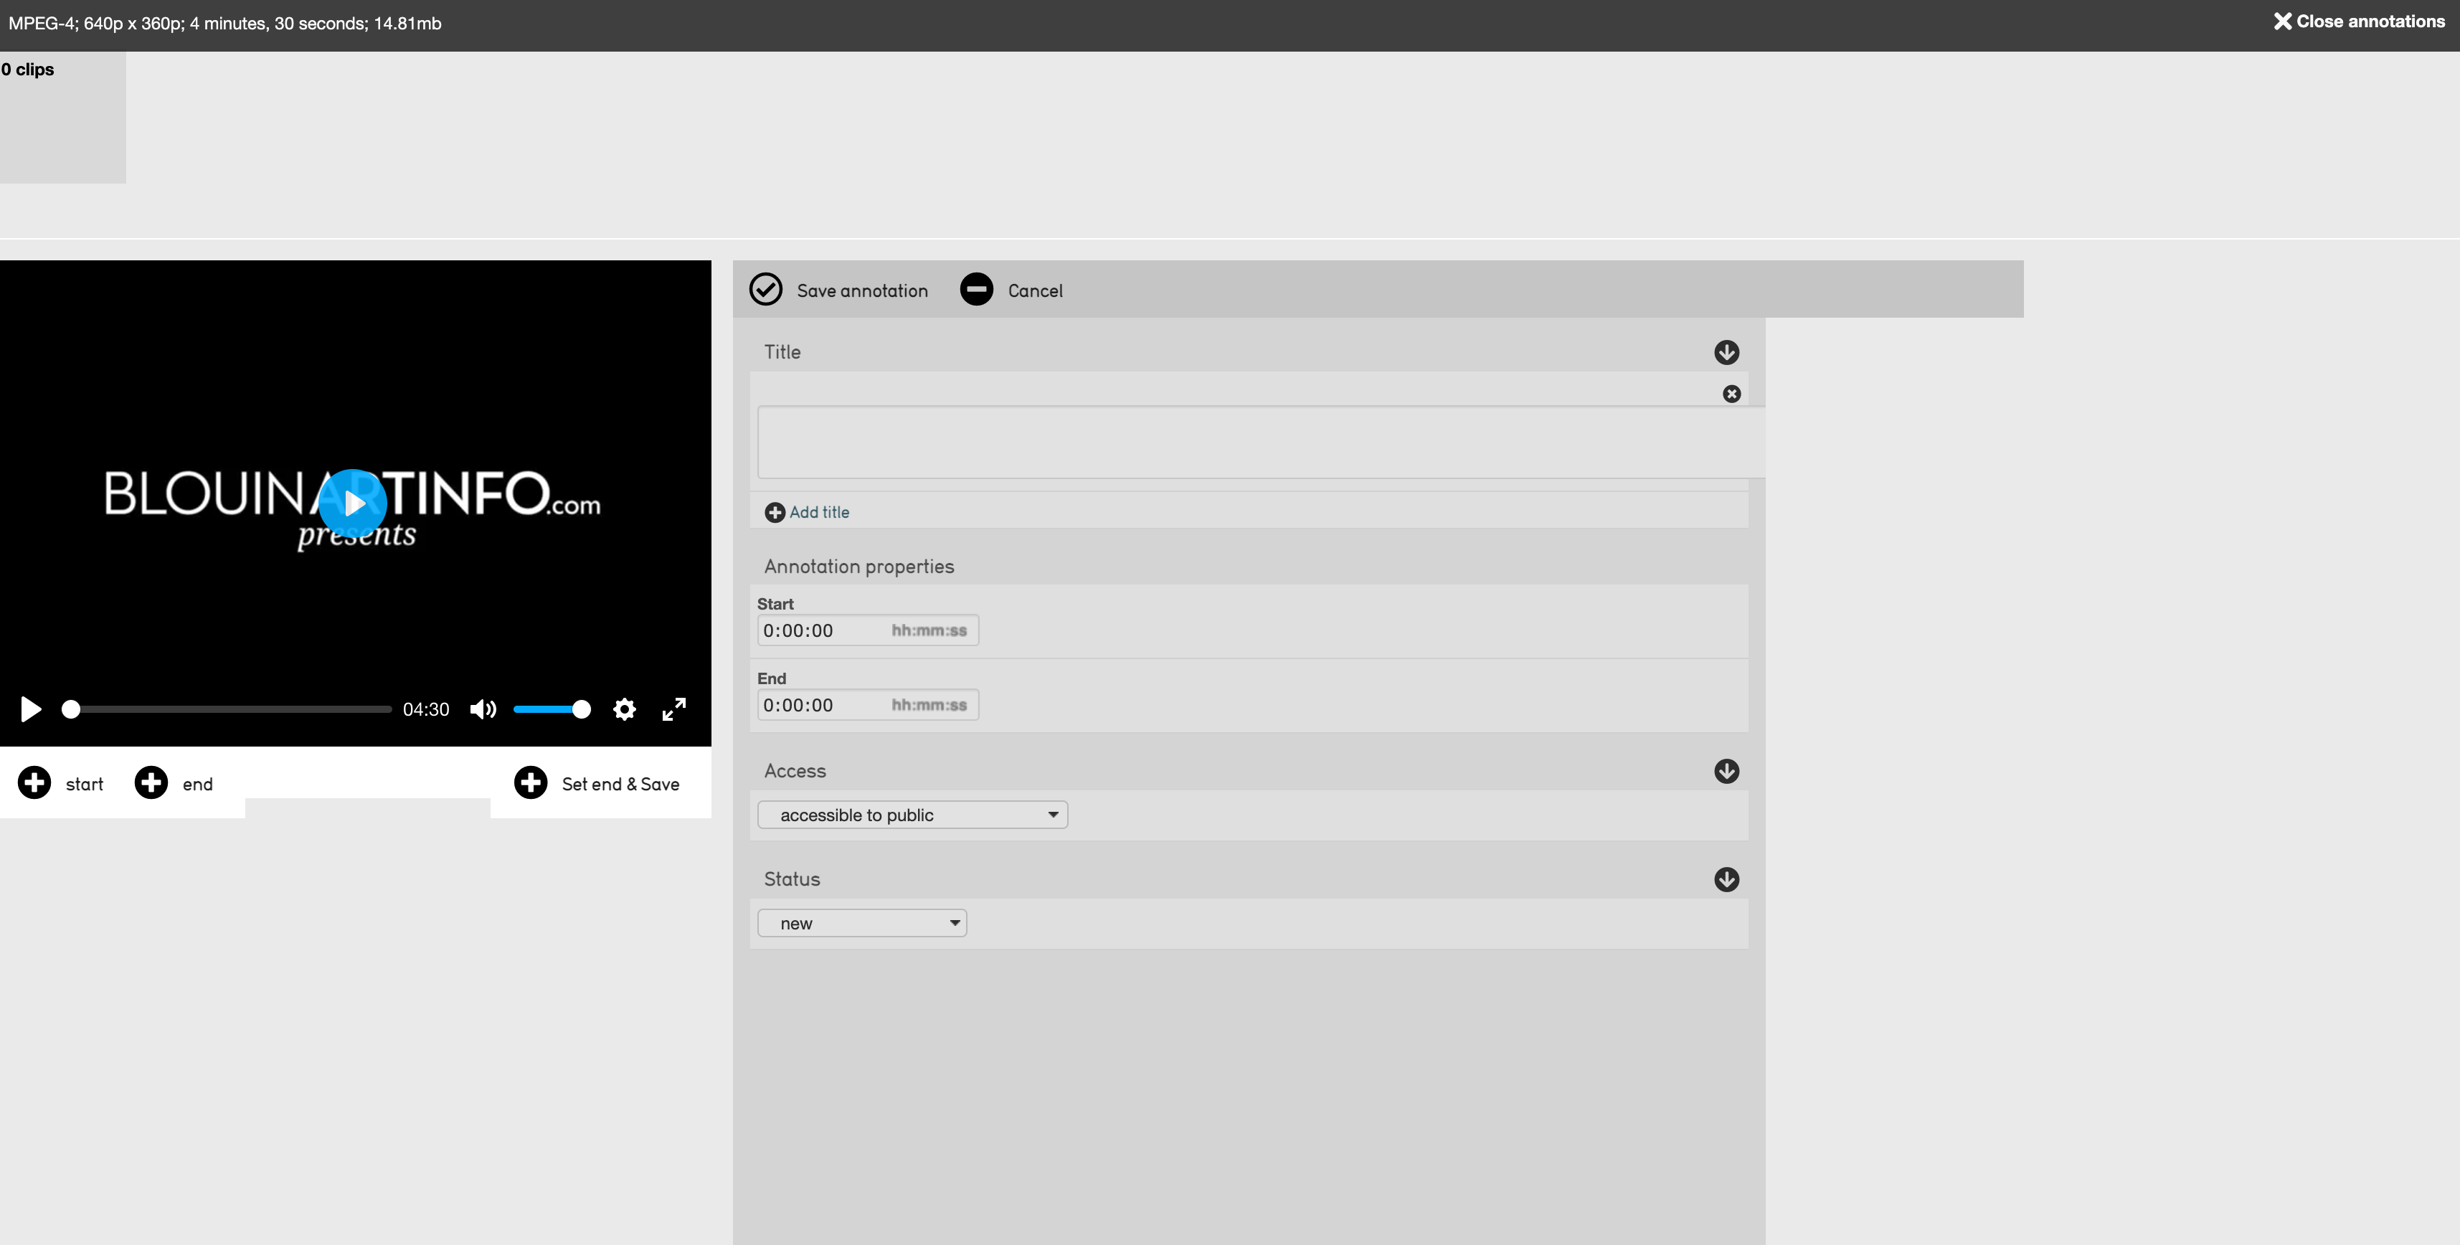Click the Save annotation checkmark icon
The width and height of the screenshot is (2460, 1245).
tap(765, 289)
